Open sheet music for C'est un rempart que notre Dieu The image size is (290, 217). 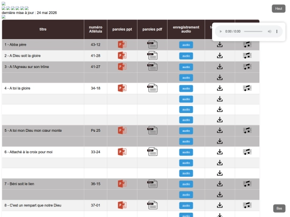click(x=247, y=205)
